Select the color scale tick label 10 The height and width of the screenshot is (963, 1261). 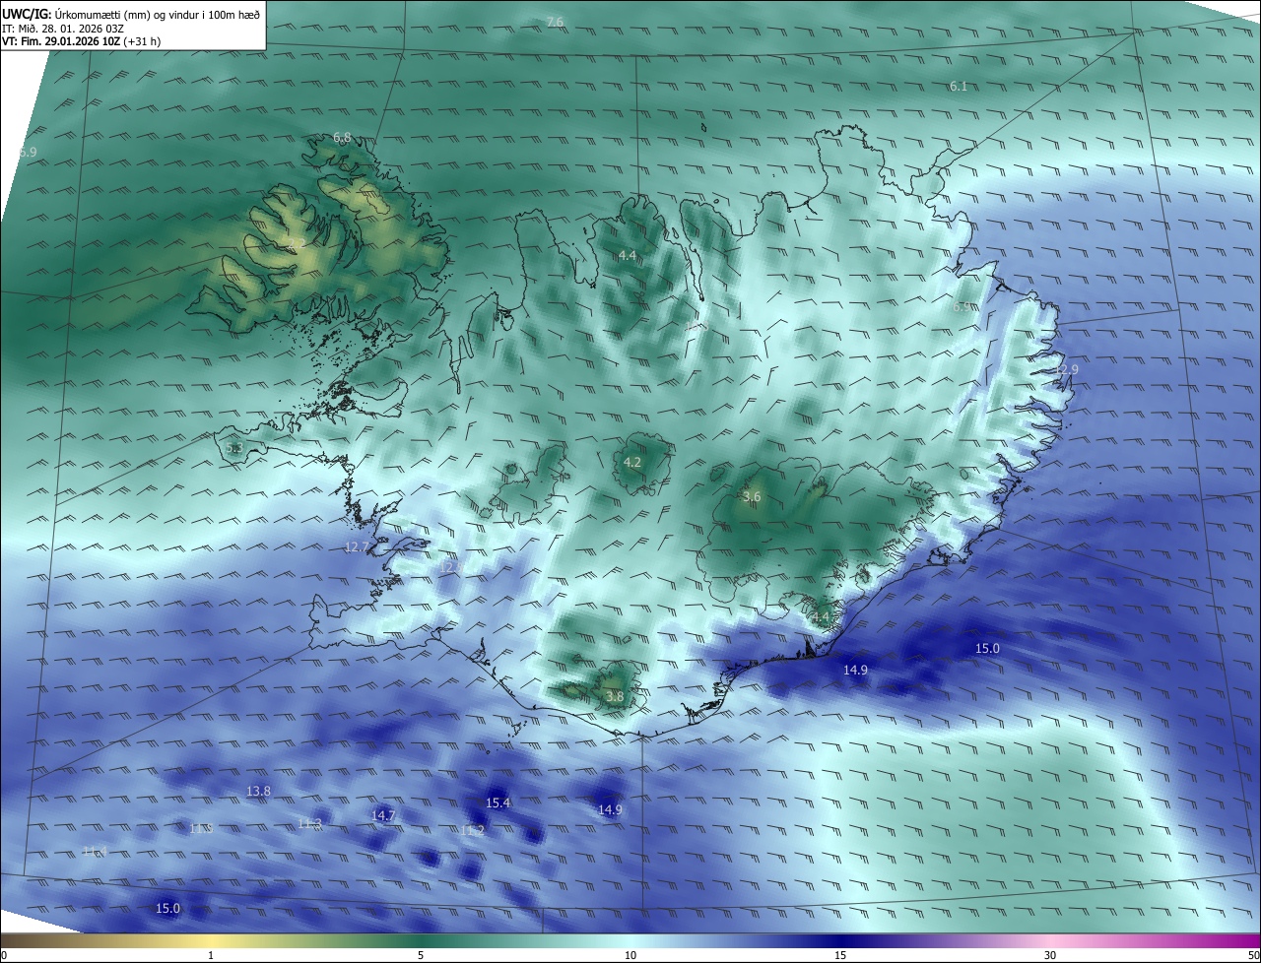(630, 955)
